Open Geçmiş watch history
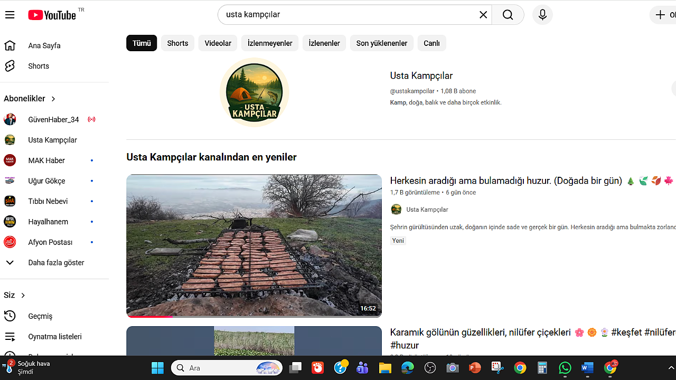Image resolution: width=676 pixels, height=380 pixels. tap(40, 316)
